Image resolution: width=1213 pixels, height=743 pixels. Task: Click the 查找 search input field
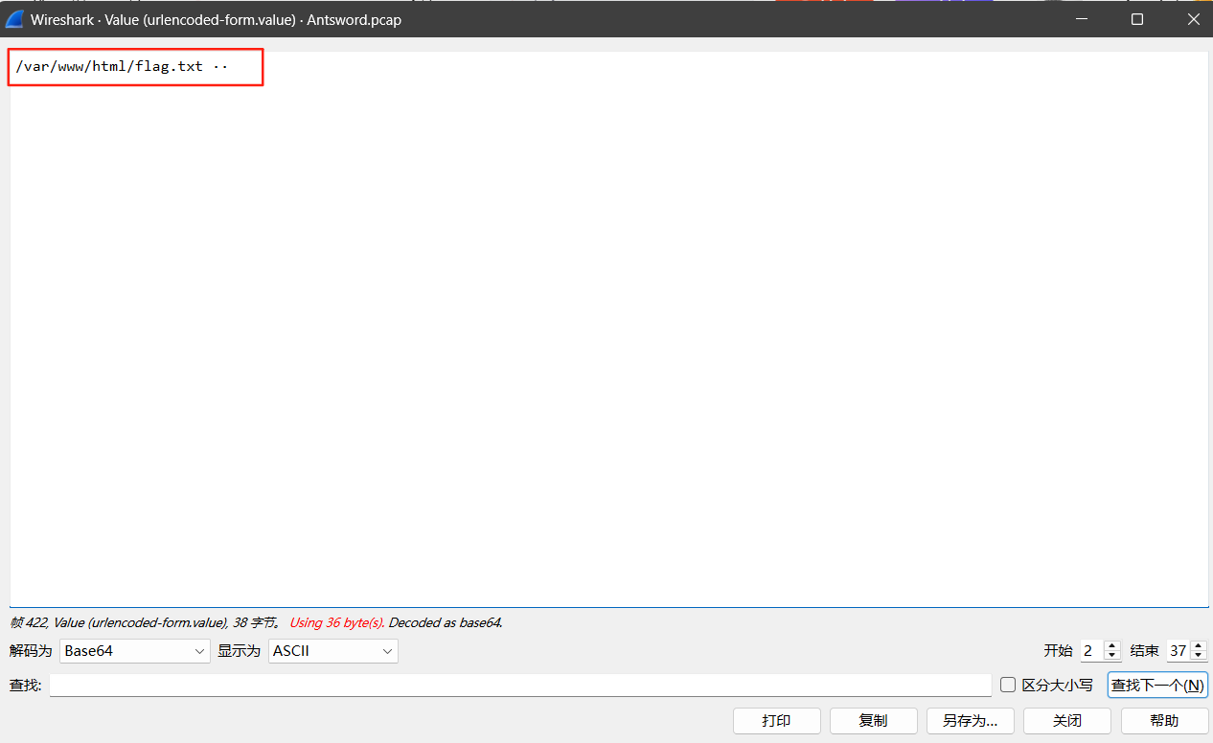[520, 686]
